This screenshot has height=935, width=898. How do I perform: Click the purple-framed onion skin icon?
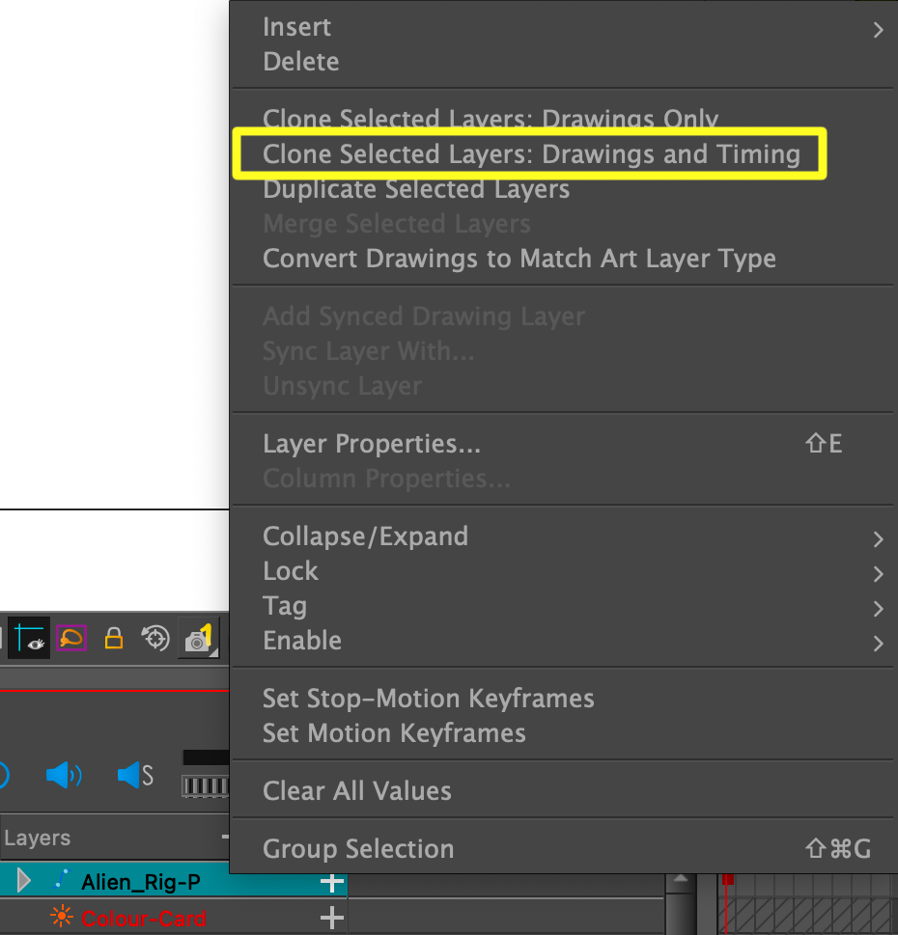pos(70,639)
